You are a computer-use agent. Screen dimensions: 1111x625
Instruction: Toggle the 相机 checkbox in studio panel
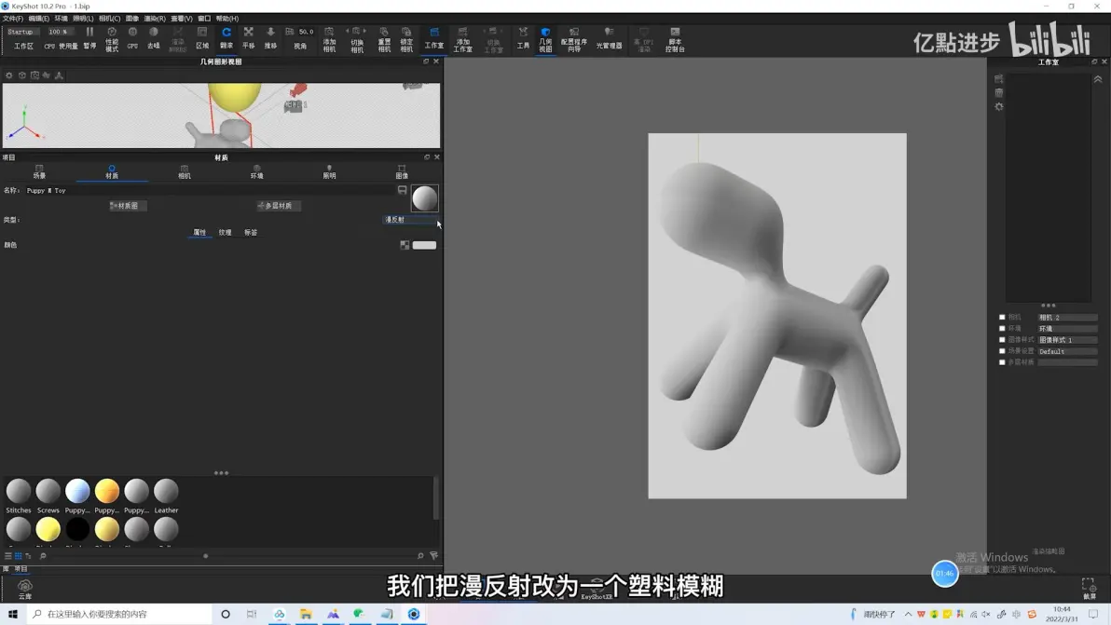1002,317
